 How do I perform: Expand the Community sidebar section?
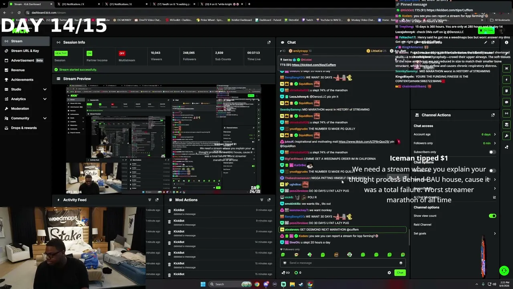(x=45, y=118)
